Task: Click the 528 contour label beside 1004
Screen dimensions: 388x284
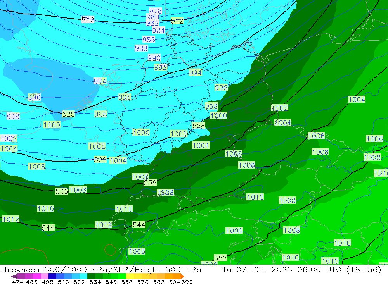Action: (x=100, y=160)
